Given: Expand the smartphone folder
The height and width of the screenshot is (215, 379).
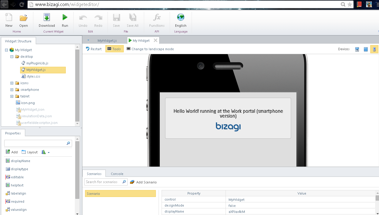Looking at the screenshot, I should (12, 90).
